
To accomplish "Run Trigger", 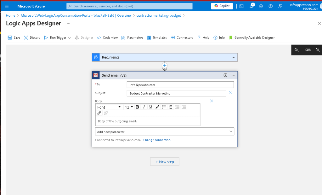I will 55,38.
